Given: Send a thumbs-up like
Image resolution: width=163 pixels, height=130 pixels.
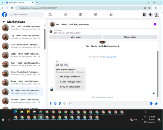Looking at the screenshot, I should (x=156, y=103).
